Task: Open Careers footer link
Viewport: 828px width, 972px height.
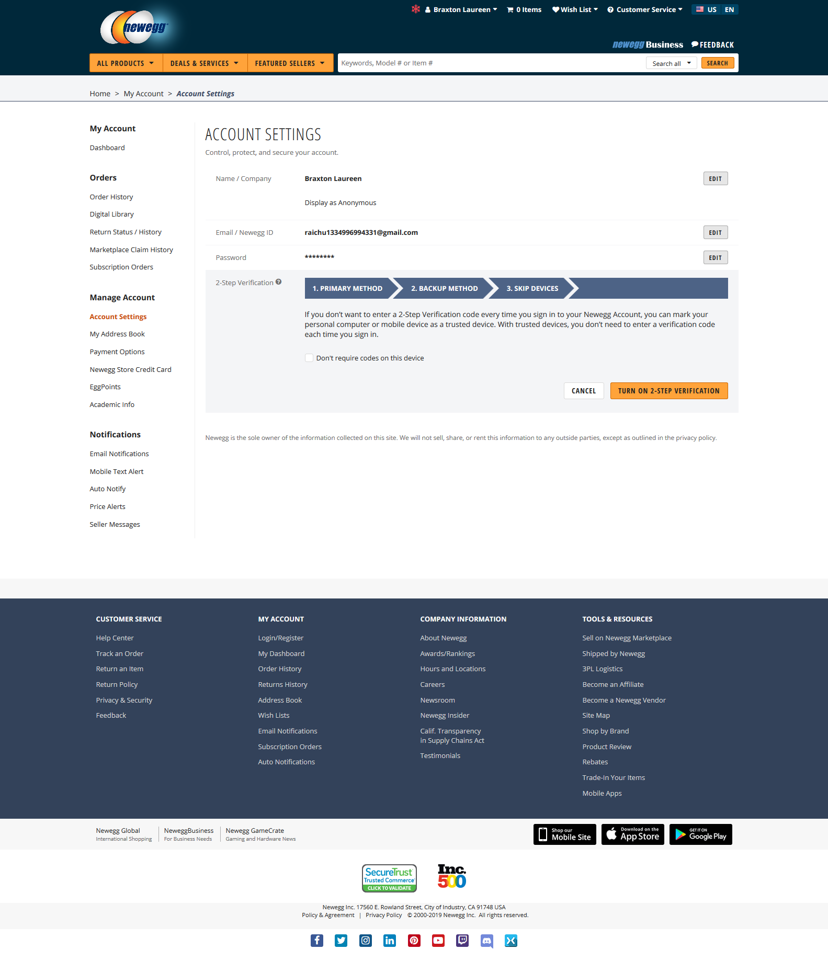Action: (433, 684)
